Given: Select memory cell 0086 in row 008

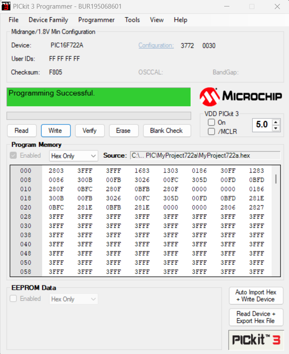Looking at the screenshot, I should pos(56,180).
